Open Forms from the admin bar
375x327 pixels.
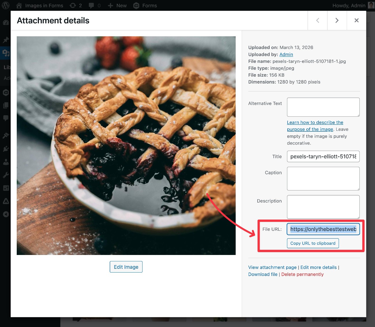click(145, 5)
